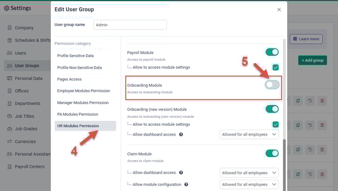Screen dimensions: 338x191
Task: Expand Allow module configuration dropdown
Action: tap(249, 184)
